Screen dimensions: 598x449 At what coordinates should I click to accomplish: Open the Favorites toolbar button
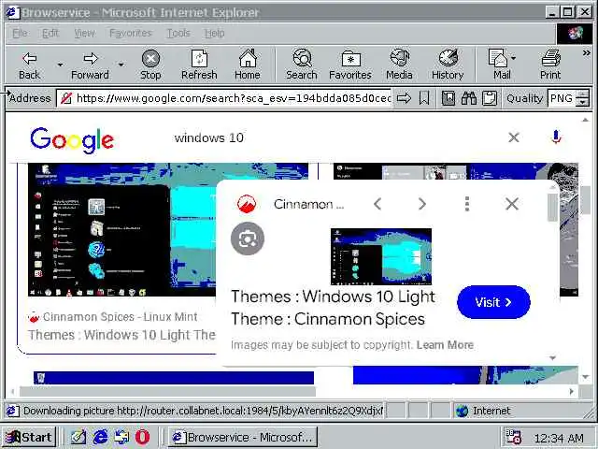pyautogui.click(x=350, y=65)
